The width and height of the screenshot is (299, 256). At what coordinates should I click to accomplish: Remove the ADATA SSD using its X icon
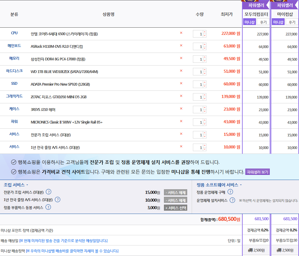pos(181,84)
